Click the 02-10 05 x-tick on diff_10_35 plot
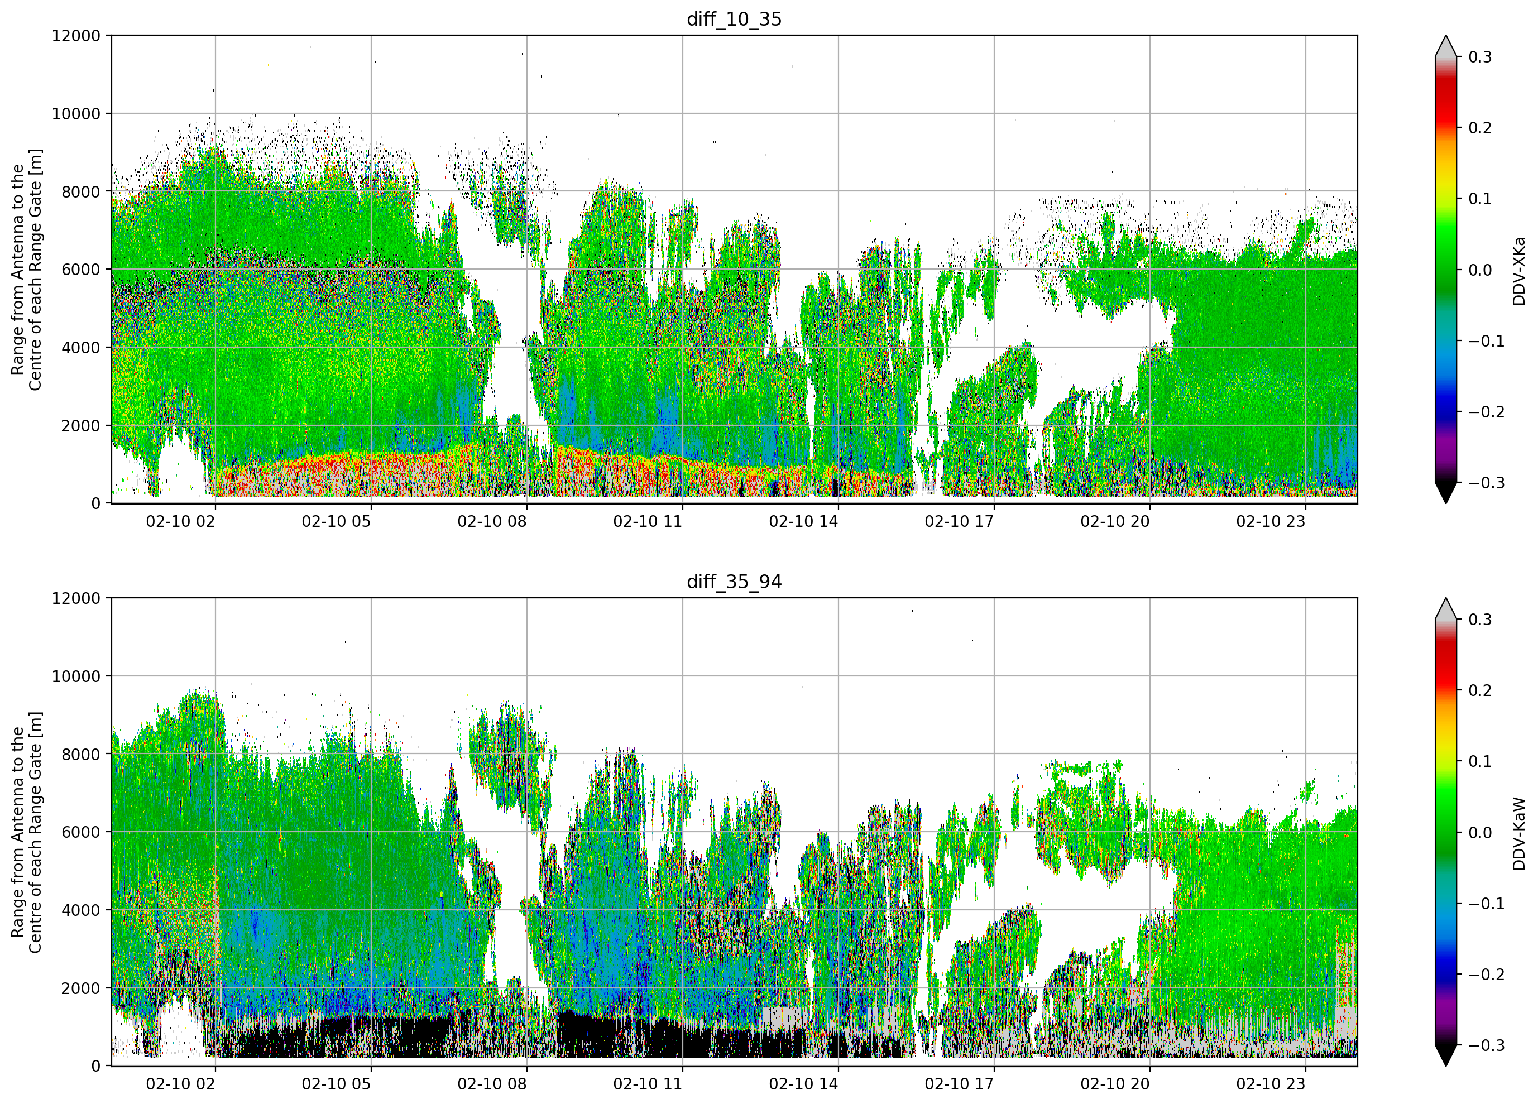This screenshot has height=1104, width=1538. 337,521
